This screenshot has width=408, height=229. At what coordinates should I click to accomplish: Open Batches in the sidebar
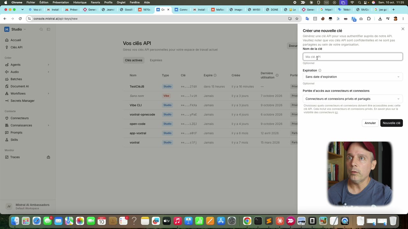(x=16, y=79)
